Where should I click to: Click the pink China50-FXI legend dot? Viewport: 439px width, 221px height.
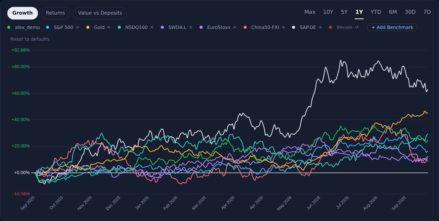[x=245, y=27]
